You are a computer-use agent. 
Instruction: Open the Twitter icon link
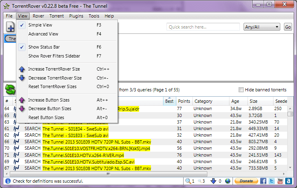[272, 181]
